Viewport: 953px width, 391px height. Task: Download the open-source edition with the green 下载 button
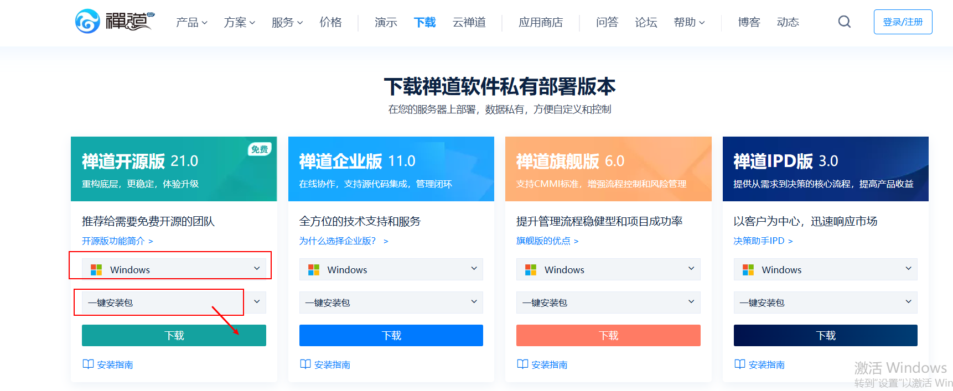(174, 335)
